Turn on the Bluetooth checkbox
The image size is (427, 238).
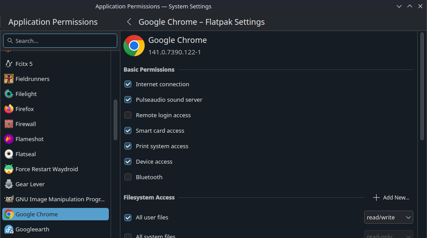(128, 177)
